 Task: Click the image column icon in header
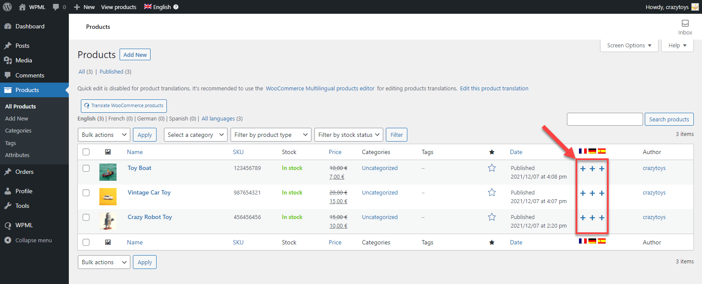pos(108,152)
